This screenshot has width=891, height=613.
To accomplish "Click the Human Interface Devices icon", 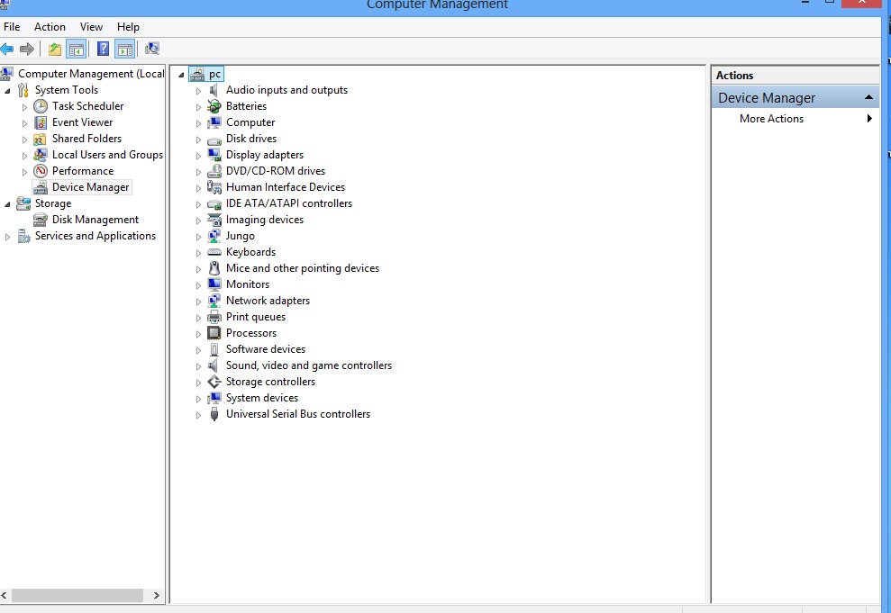I will [214, 187].
